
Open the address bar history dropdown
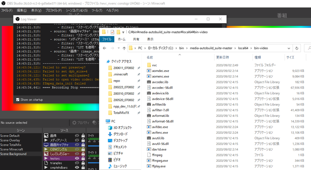coord(289,48)
